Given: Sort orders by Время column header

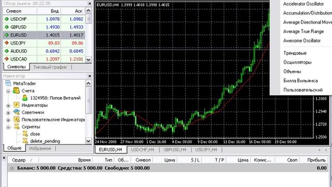Looking at the screenshot, I should 66,160.
